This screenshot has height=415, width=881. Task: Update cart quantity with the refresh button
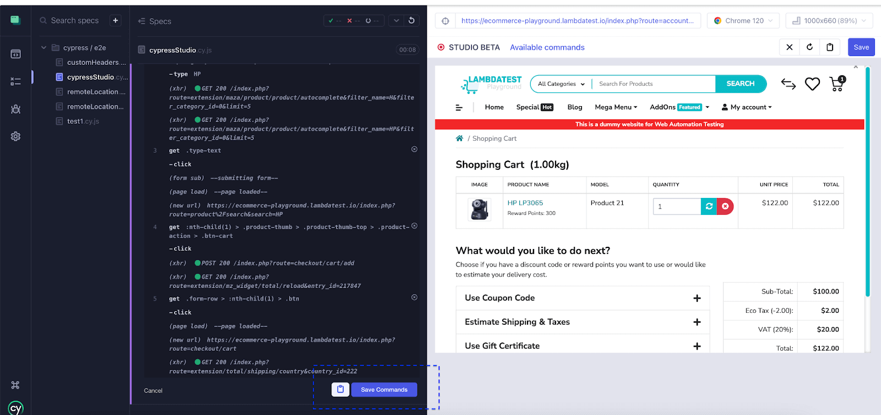click(709, 206)
